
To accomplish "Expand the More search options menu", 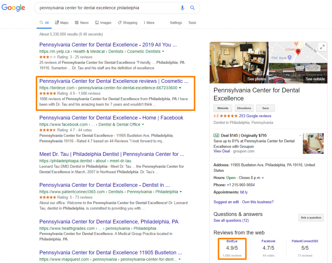I will [x=149, y=23].
